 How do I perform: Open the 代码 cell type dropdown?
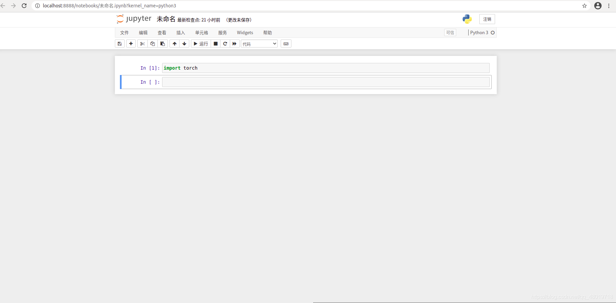click(259, 44)
